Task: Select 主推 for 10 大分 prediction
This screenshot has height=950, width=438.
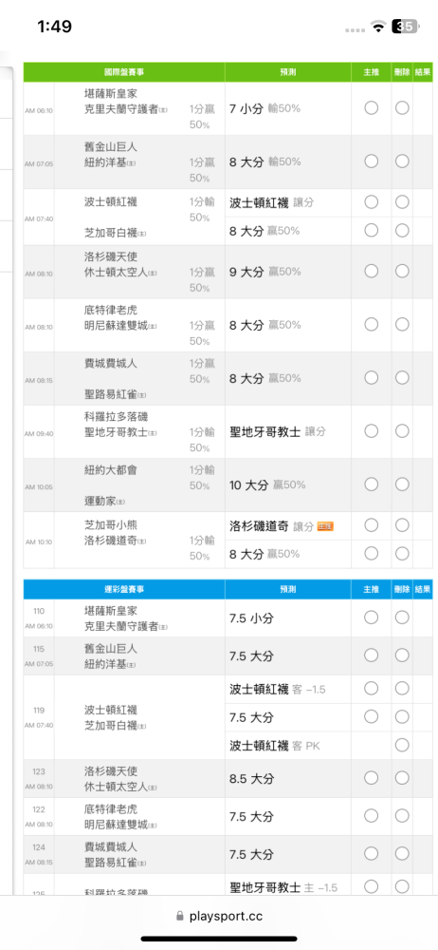Action: pos(372,484)
